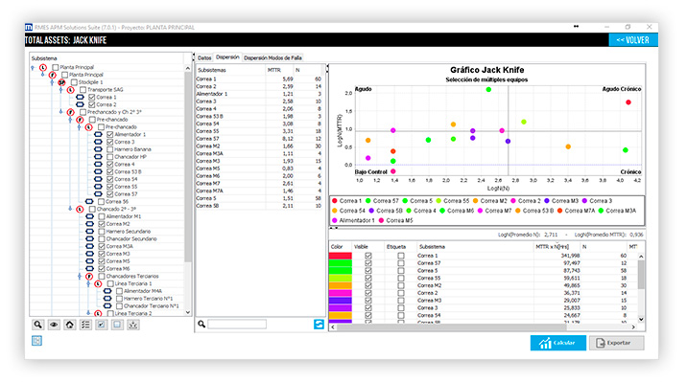687x382 pixels.
Task: Click the red color swatch for Correa 1
Action: click(x=341, y=256)
